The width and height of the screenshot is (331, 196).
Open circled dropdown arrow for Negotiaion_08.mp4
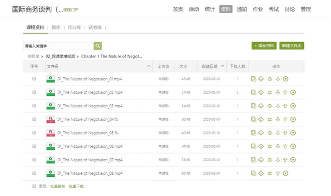coord(285,173)
